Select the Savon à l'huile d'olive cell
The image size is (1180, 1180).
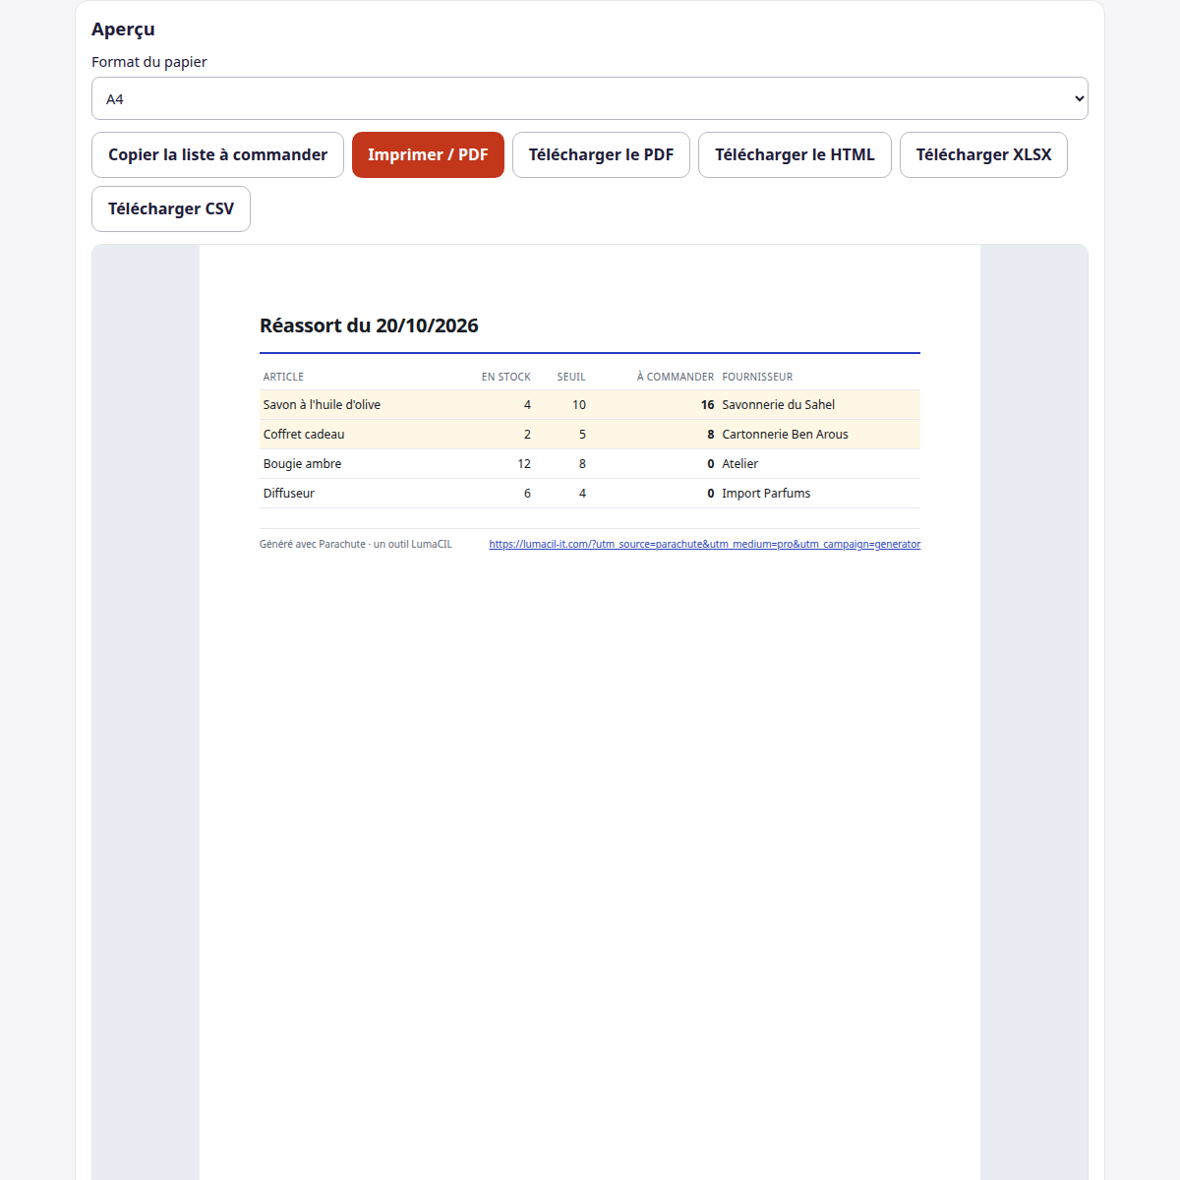click(x=322, y=404)
